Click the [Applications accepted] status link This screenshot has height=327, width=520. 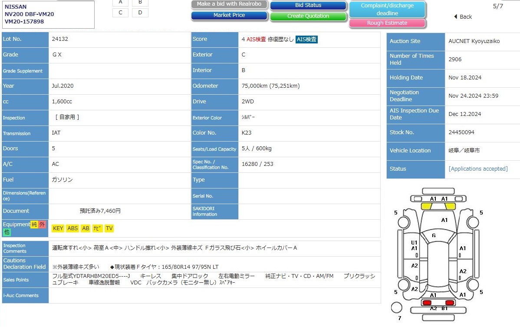pyautogui.click(x=478, y=169)
